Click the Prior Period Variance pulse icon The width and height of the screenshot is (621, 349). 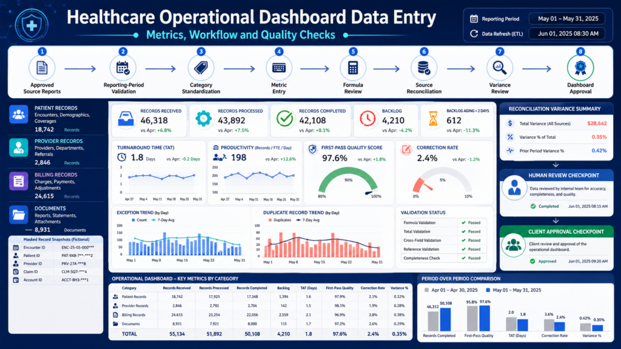click(x=510, y=150)
